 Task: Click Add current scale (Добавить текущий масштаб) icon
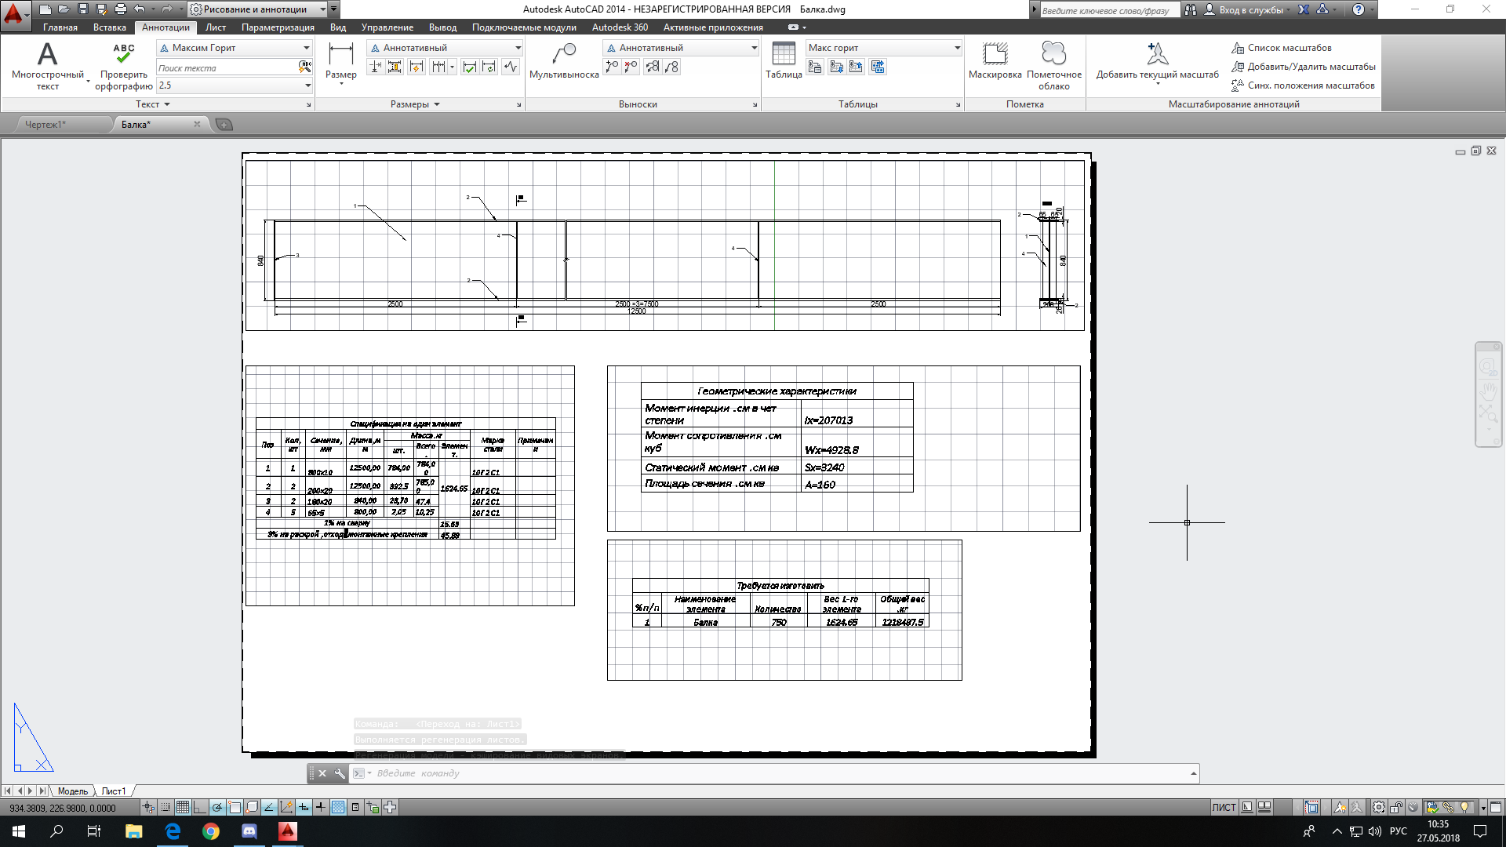[x=1157, y=54]
